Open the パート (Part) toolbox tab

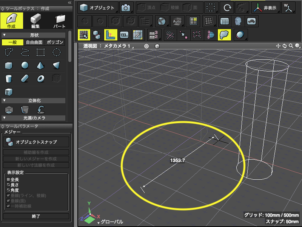59,21
